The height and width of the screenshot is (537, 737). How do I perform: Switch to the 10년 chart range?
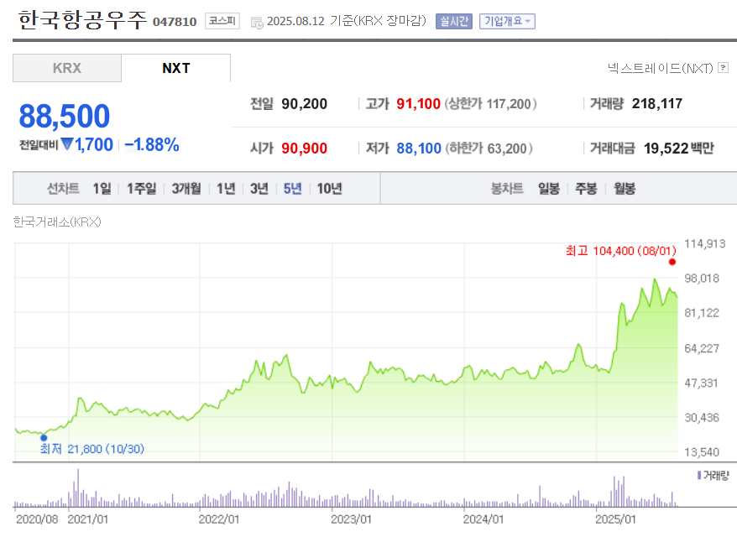tap(330, 188)
